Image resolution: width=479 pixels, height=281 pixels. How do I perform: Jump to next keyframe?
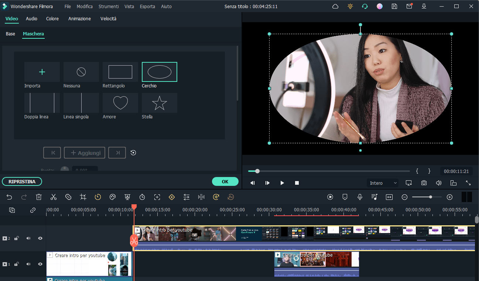117,153
